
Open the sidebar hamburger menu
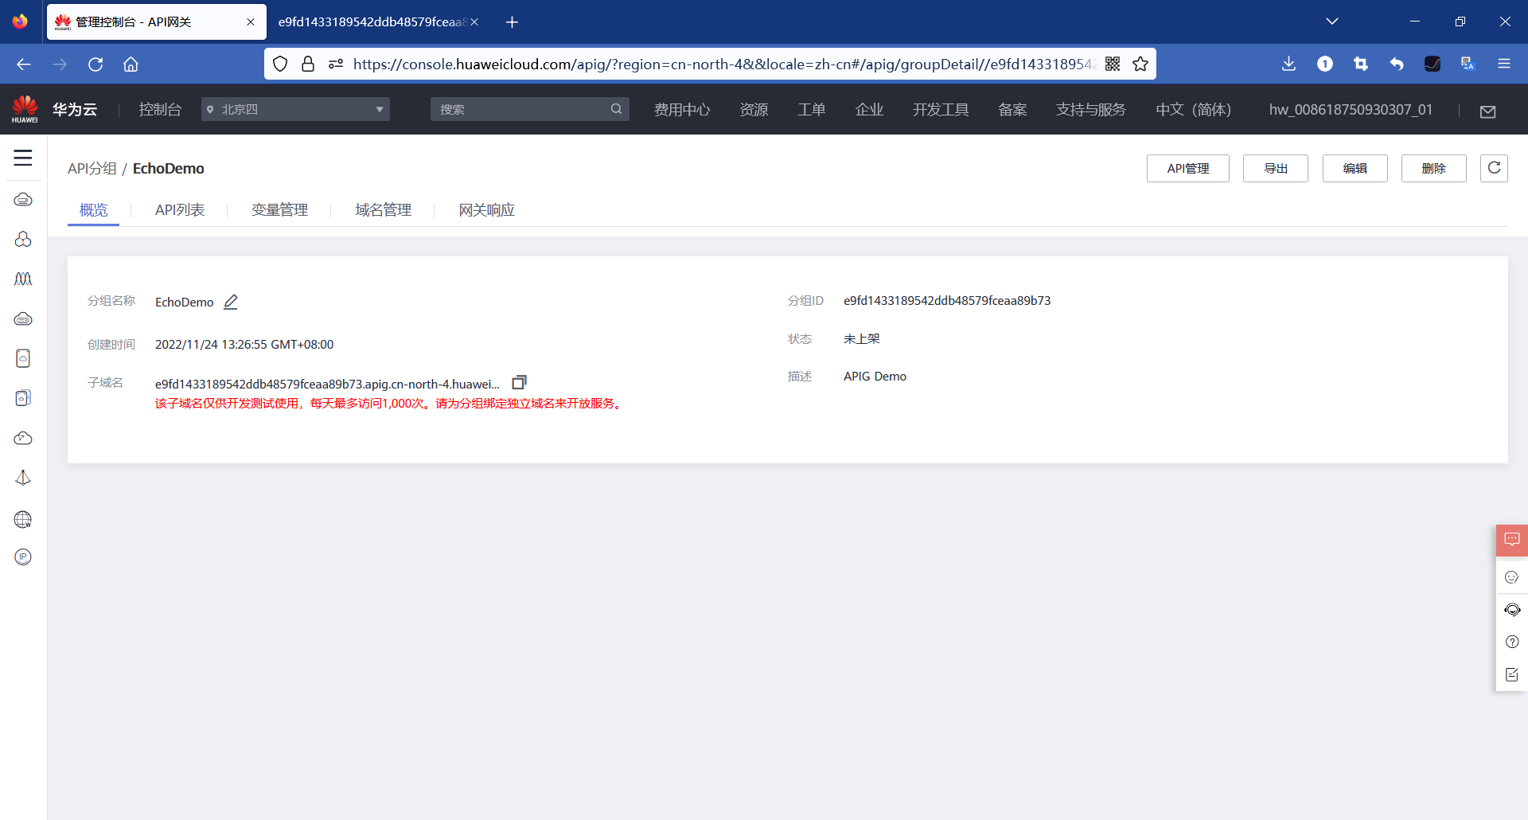tap(23, 158)
